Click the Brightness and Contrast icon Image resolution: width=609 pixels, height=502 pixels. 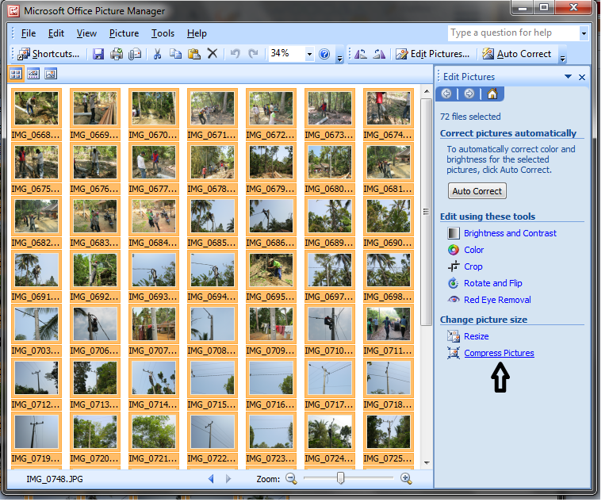pos(454,233)
